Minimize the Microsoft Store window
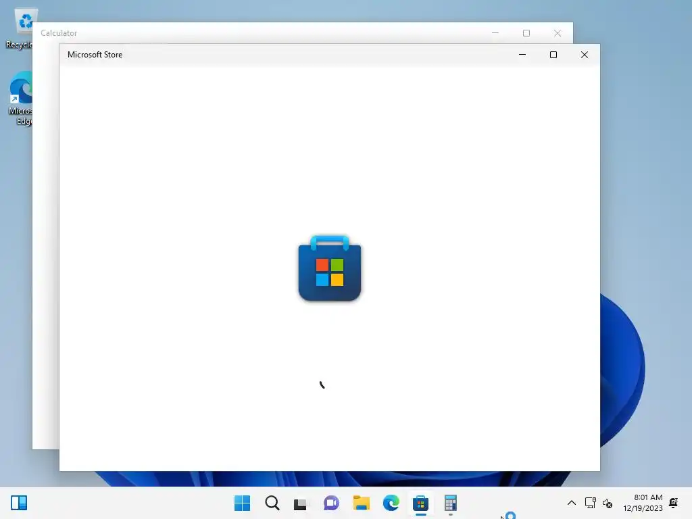Viewport: 692px width, 519px height. click(x=522, y=55)
